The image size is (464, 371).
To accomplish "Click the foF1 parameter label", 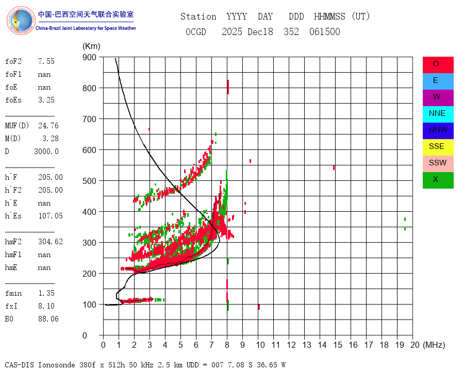I will point(13,74).
